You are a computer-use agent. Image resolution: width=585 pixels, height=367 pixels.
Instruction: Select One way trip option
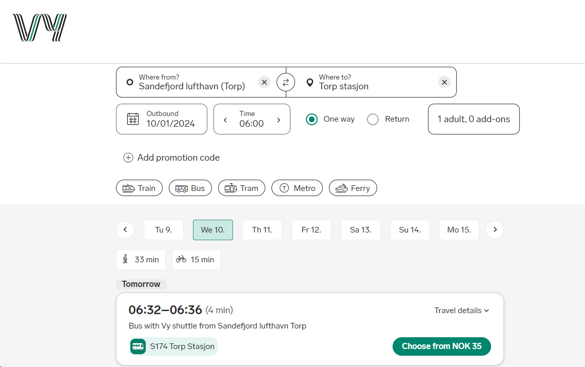(x=311, y=120)
